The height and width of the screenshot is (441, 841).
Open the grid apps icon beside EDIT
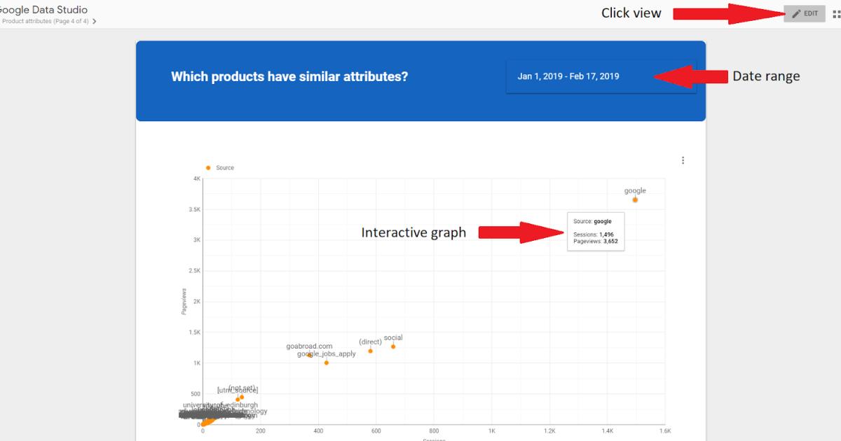(x=835, y=14)
